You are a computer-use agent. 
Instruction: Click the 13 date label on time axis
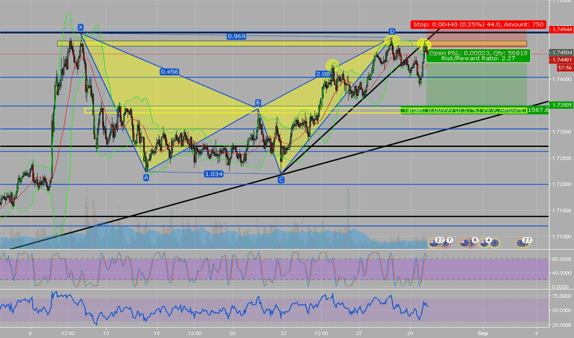pyautogui.click(x=106, y=333)
